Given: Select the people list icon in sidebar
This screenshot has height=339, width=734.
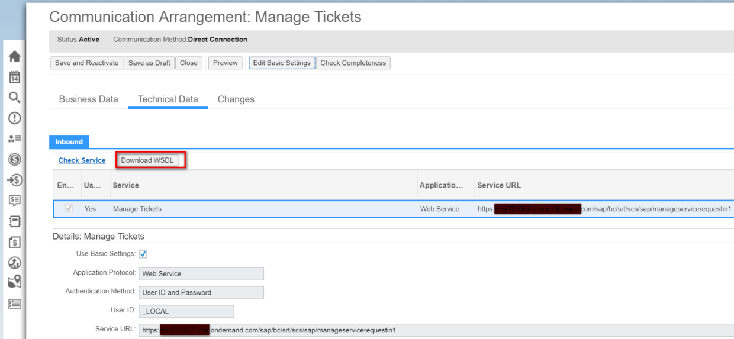Looking at the screenshot, I should pyautogui.click(x=15, y=138).
